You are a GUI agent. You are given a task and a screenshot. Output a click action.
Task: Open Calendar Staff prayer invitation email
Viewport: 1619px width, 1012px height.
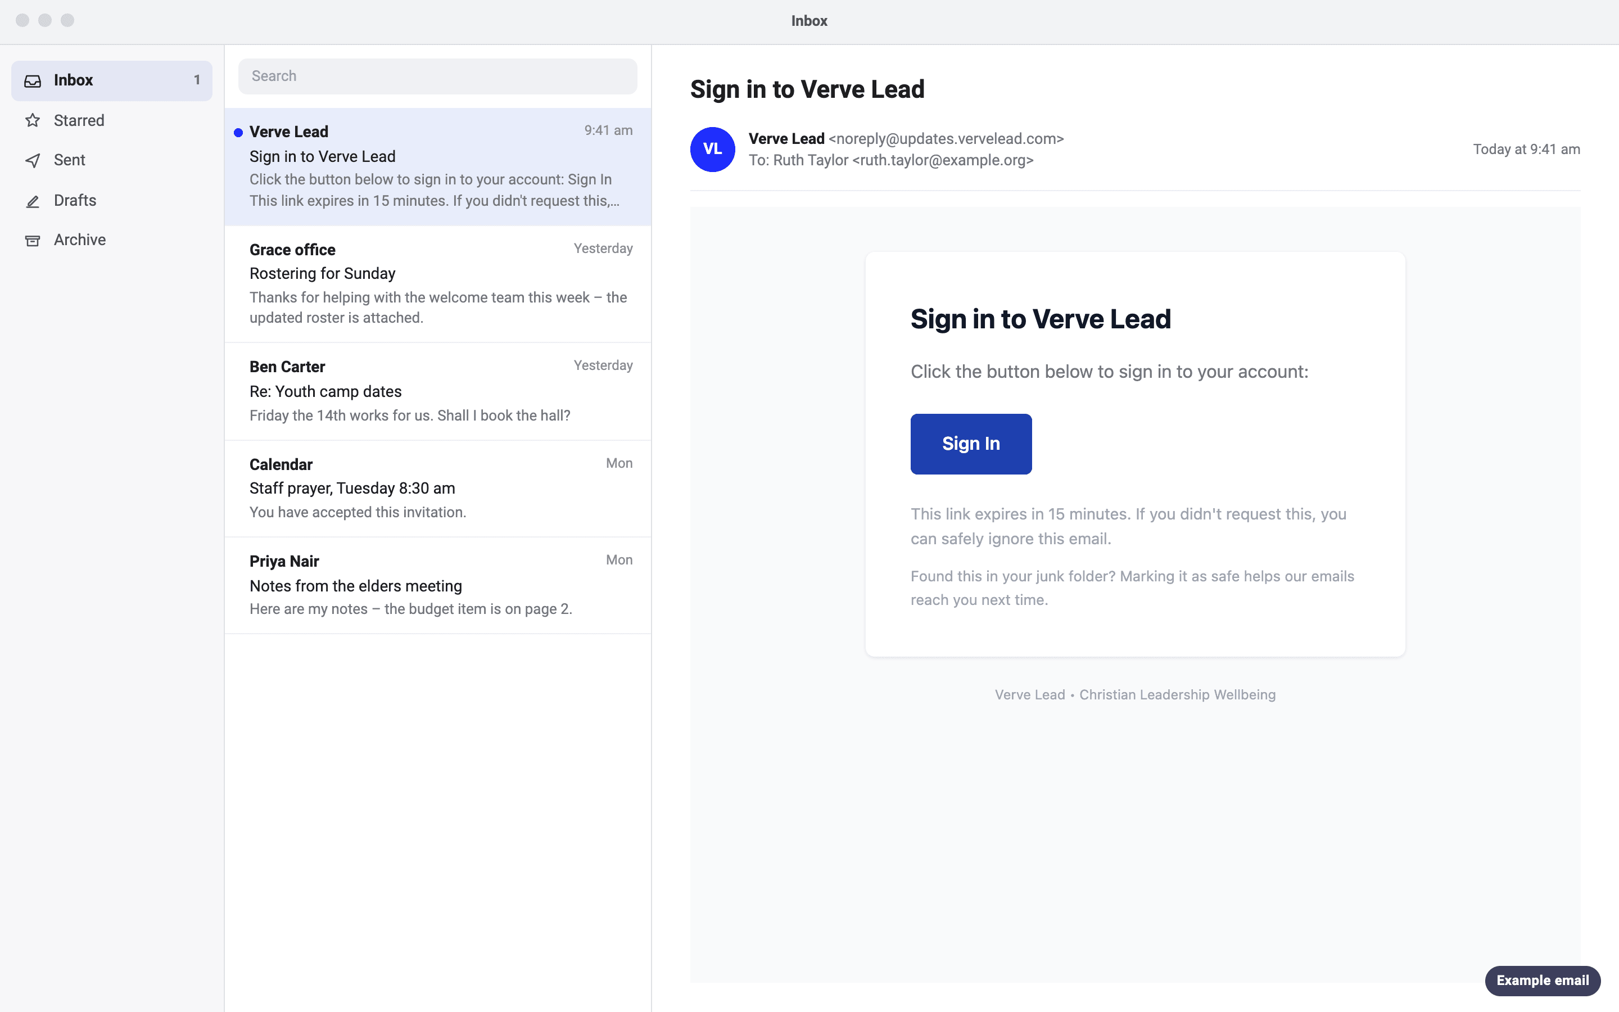[x=437, y=489]
